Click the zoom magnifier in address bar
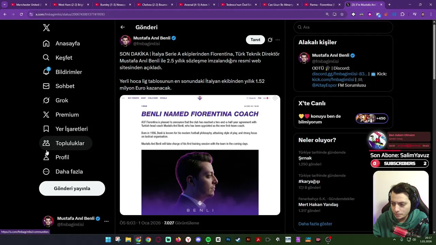 [x=327, y=14]
